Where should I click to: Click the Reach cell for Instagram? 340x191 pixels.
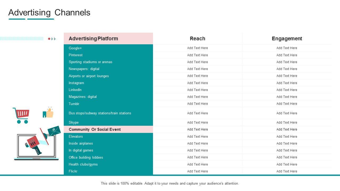pyautogui.click(x=197, y=83)
